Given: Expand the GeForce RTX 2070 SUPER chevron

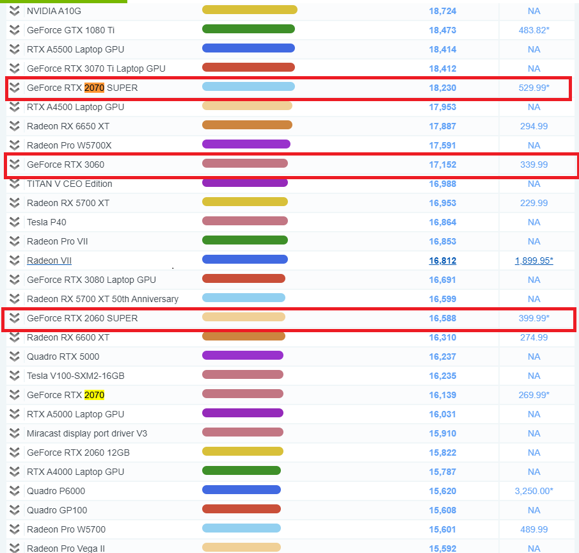Looking at the screenshot, I should point(15,88).
